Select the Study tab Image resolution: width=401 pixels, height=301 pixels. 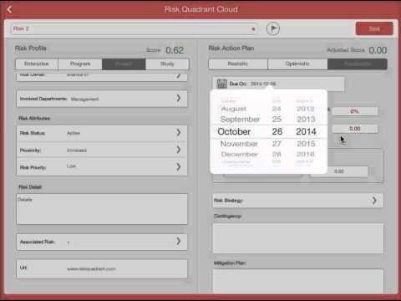(167, 64)
